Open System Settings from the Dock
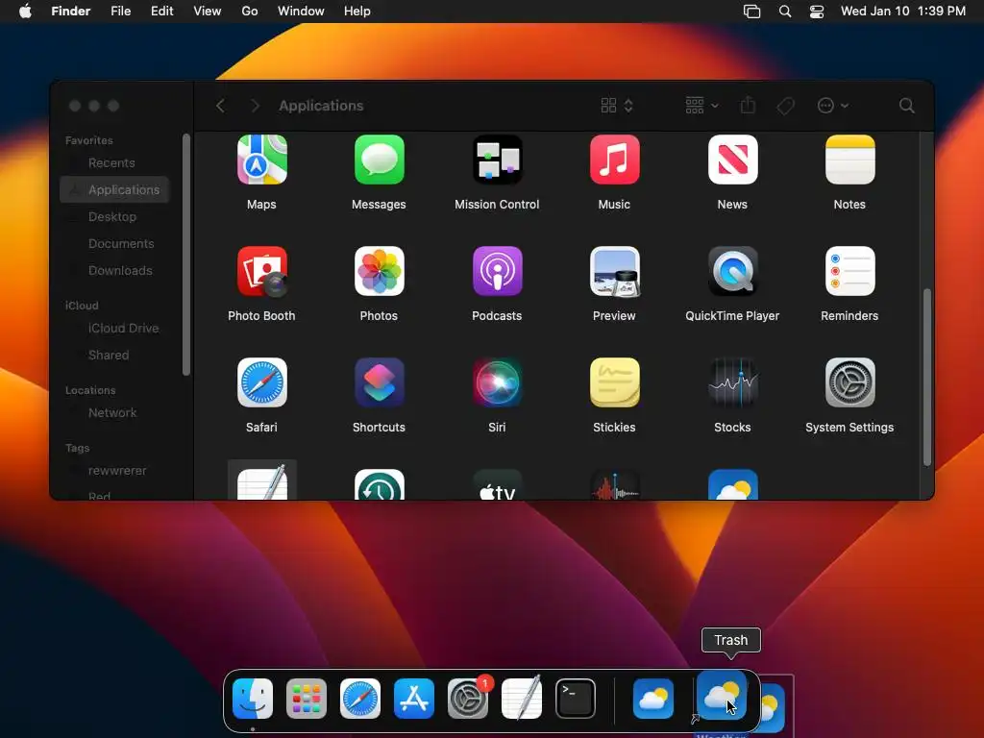The image size is (984, 738). pos(468,699)
